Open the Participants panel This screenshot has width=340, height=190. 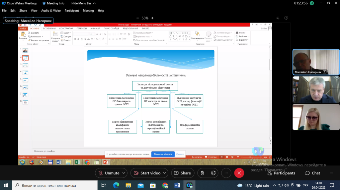pyautogui.click(x=281, y=173)
